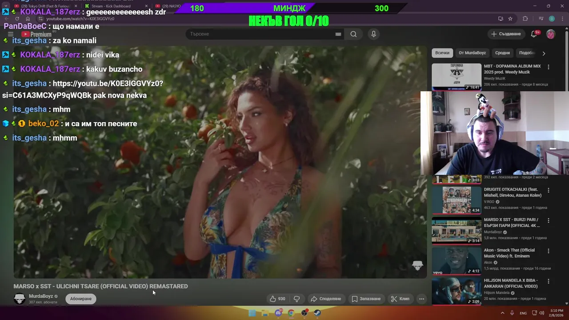Open DRUGITE OTKACHALKI video thumbnail
Image resolution: width=569 pixels, height=320 pixels.
[457, 200]
